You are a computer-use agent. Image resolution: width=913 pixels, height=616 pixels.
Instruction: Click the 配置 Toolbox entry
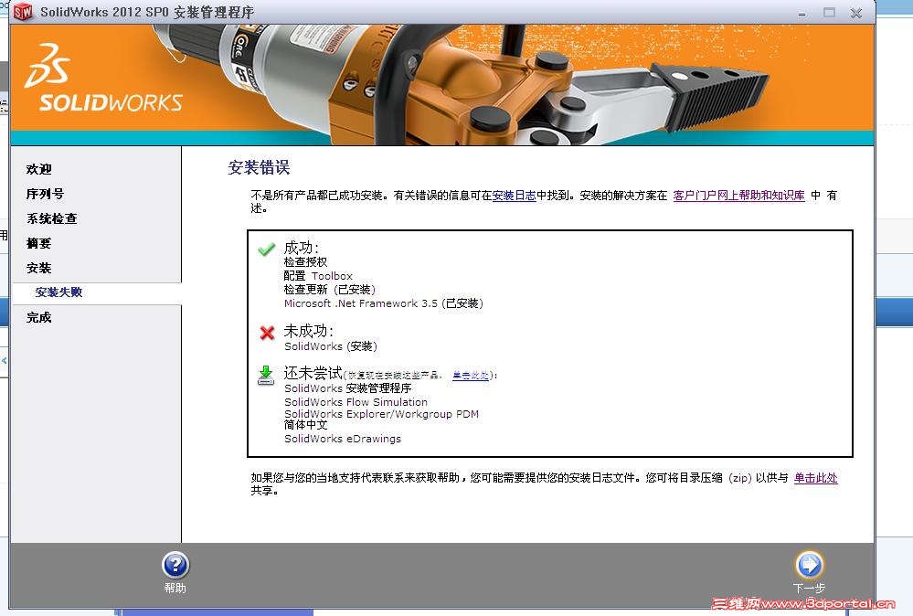[319, 276]
